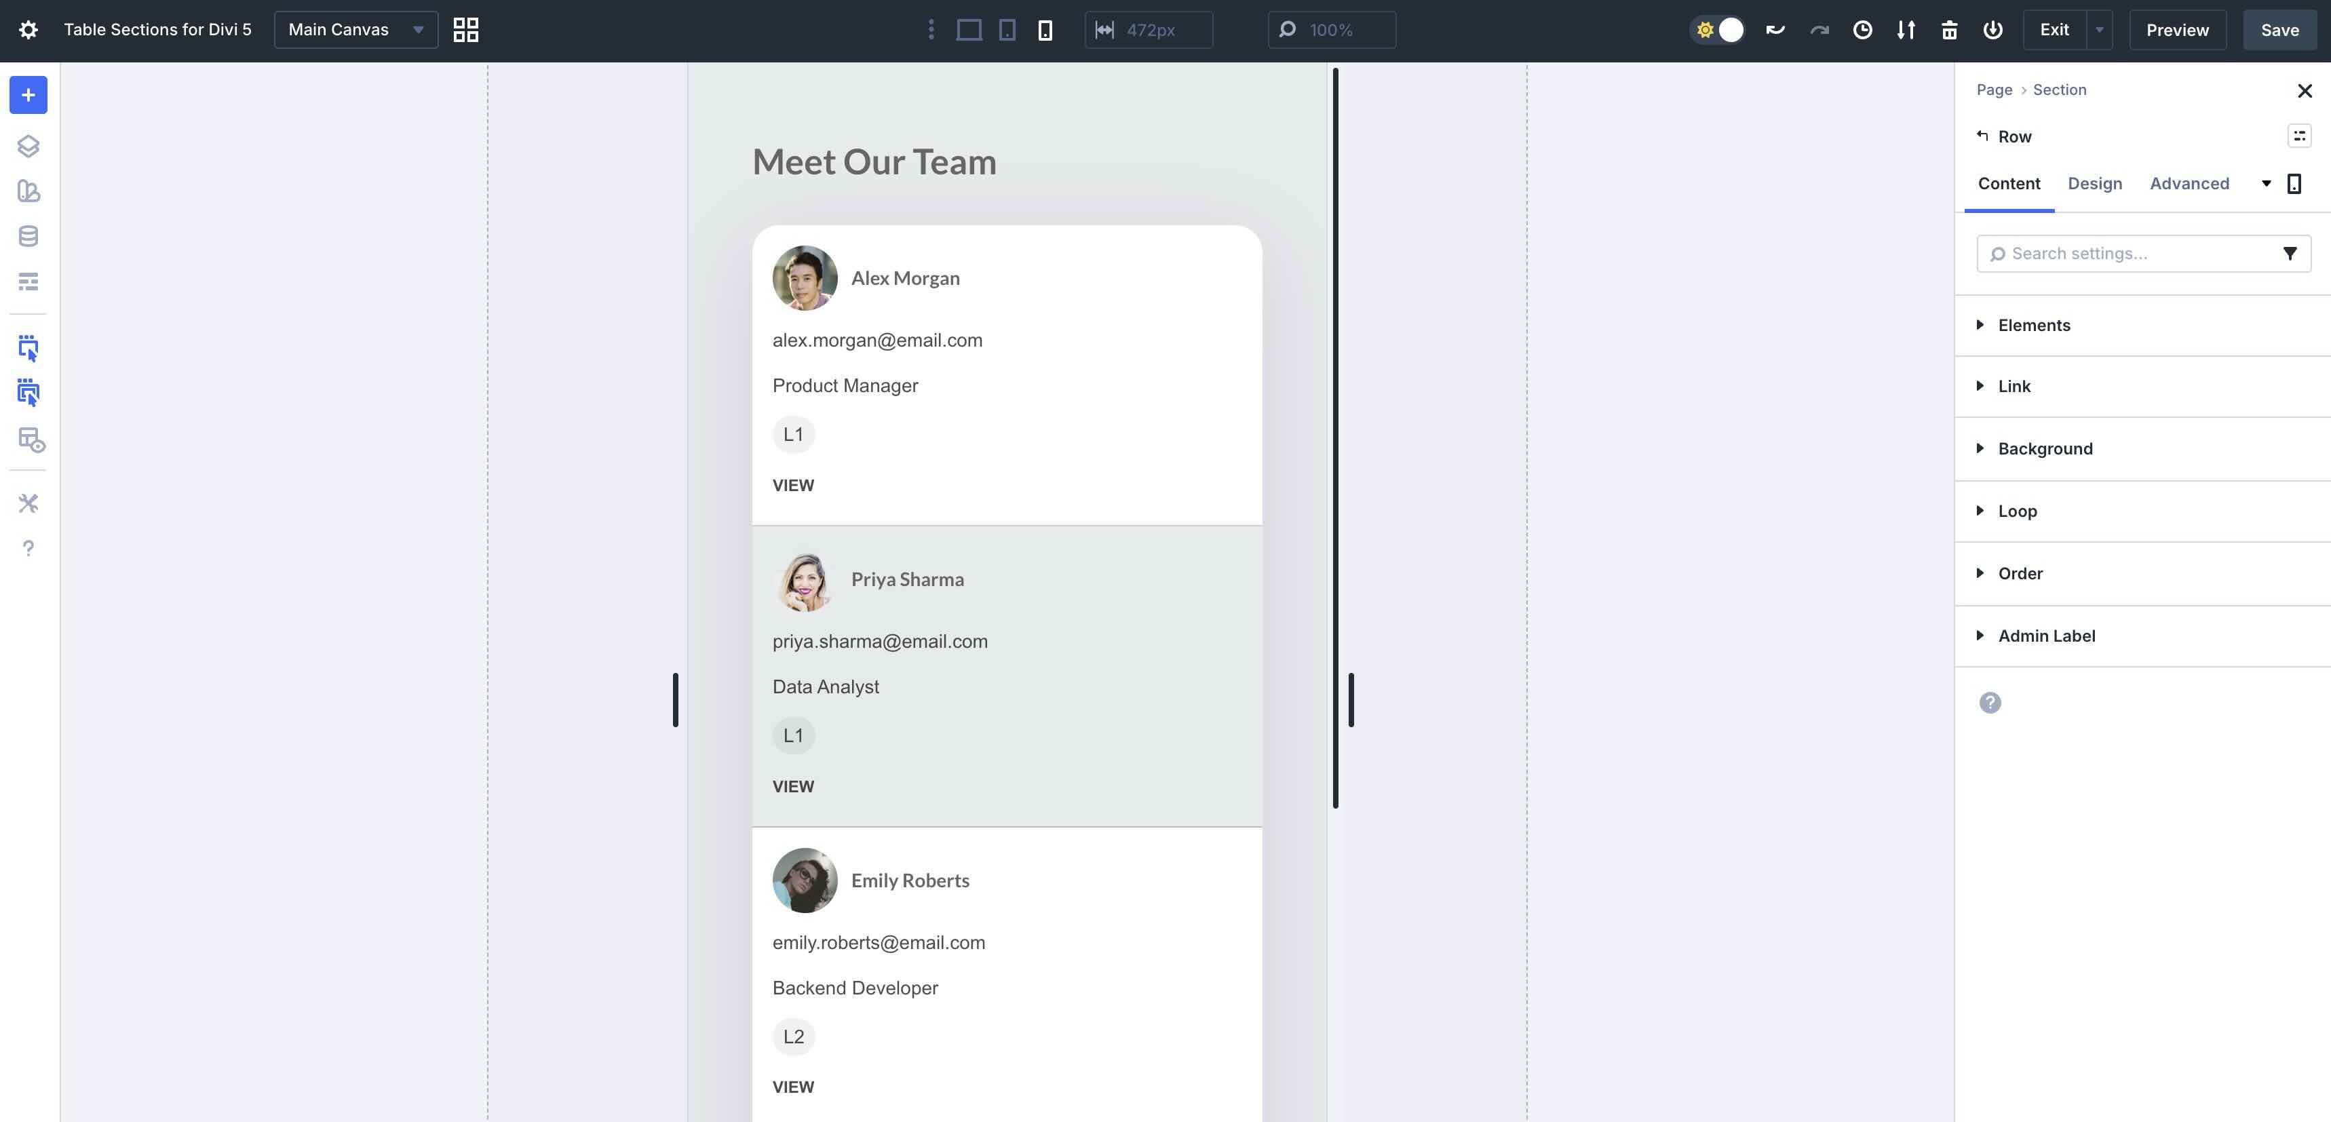Image resolution: width=2331 pixels, height=1122 pixels.
Task: Click the undo arrow icon
Action: (1775, 30)
